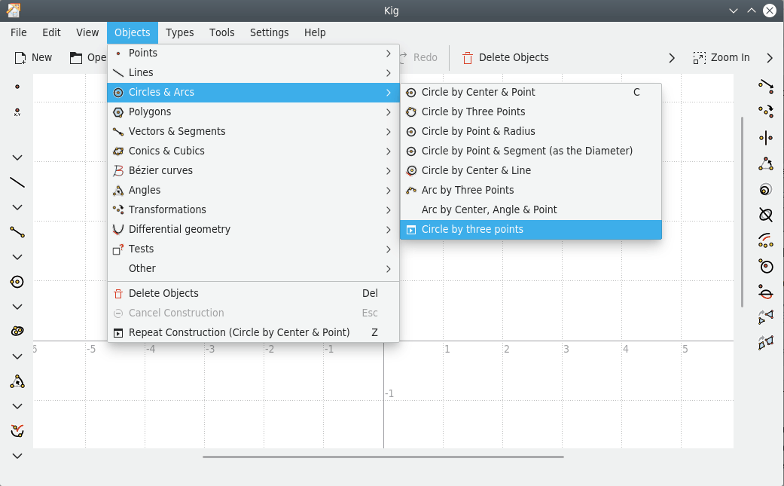Click the vertical scrollbar on right side
This screenshot has height=486, width=784.
click(x=742, y=212)
